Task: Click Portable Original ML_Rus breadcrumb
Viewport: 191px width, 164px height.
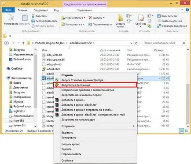Action: pos(50,43)
